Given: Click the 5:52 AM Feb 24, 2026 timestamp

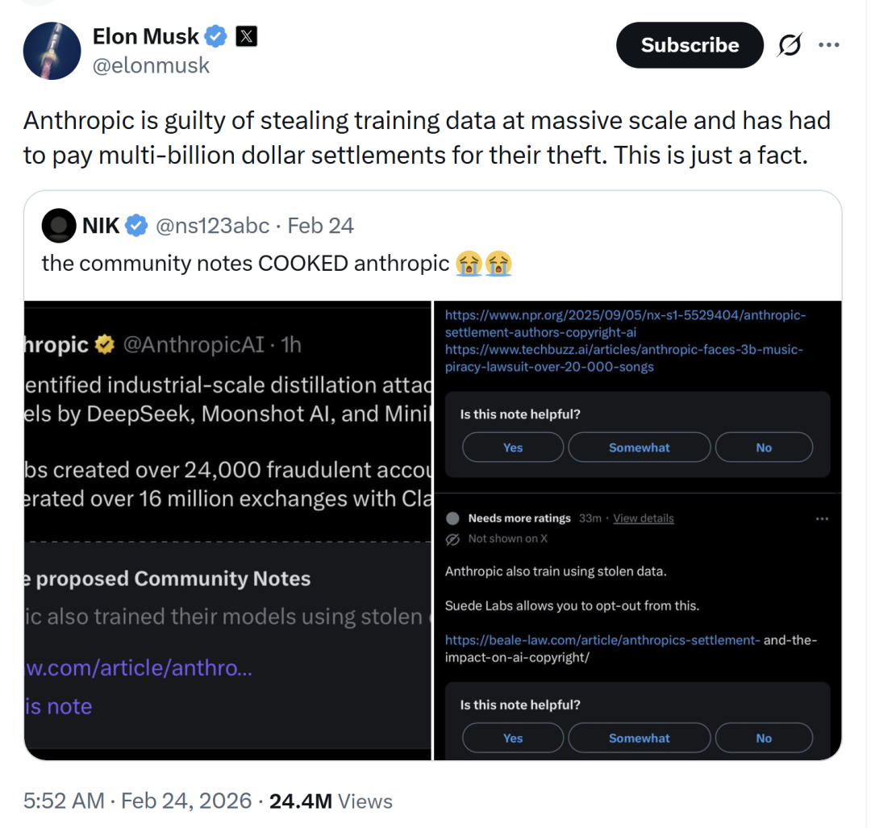Looking at the screenshot, I should point(137,801).
